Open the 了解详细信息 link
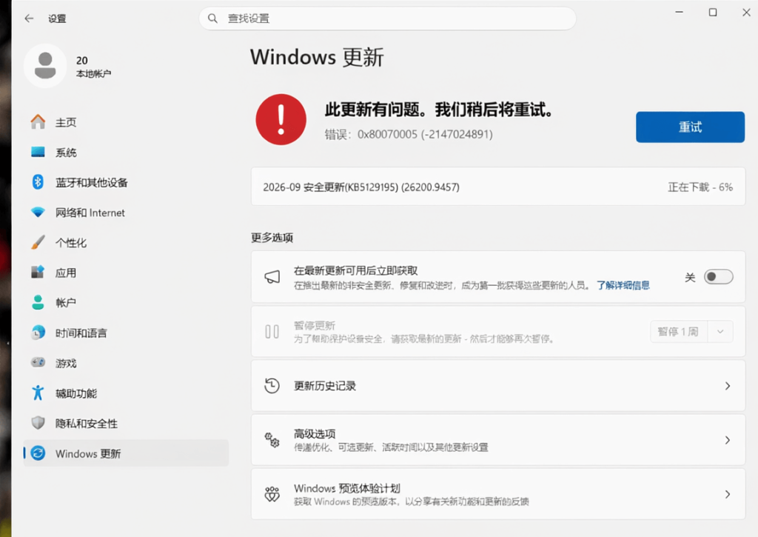Image resolution: width=758 pixels, height=537 pixels. tap(623, 285)
